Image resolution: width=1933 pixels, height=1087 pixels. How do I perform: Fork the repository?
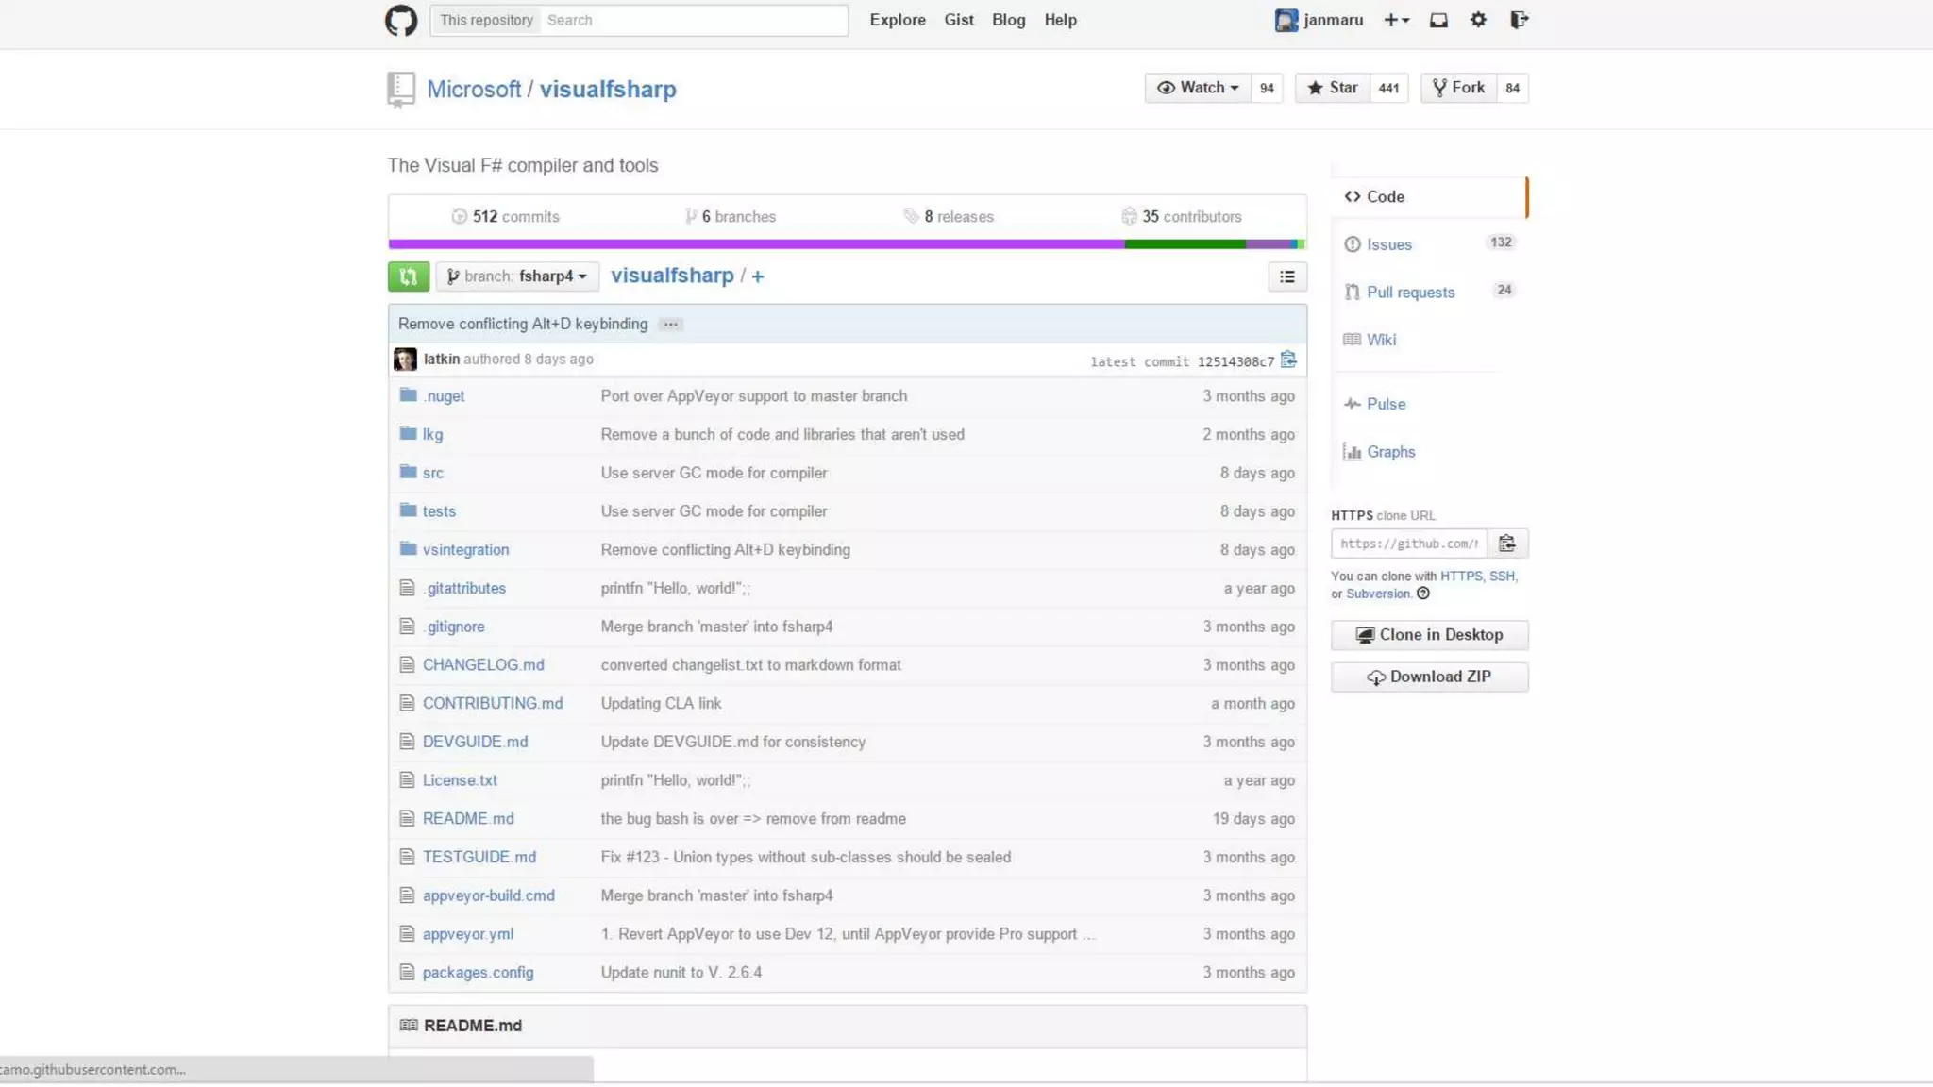pyautogui.click(x=1458, y=88)
